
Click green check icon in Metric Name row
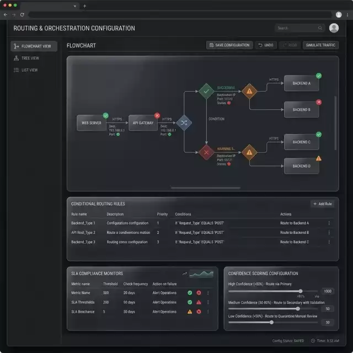pyautogui.click(x=190, y=293)
